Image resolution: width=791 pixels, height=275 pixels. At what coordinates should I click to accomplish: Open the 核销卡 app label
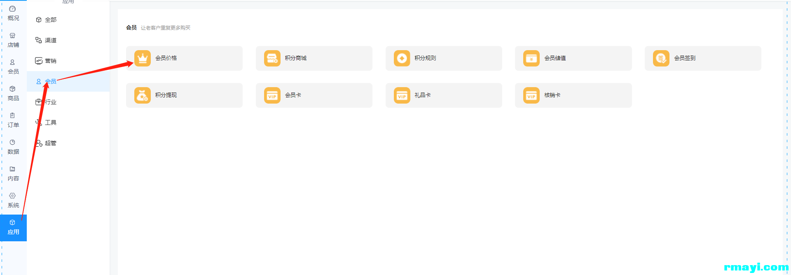pos(552,95)
